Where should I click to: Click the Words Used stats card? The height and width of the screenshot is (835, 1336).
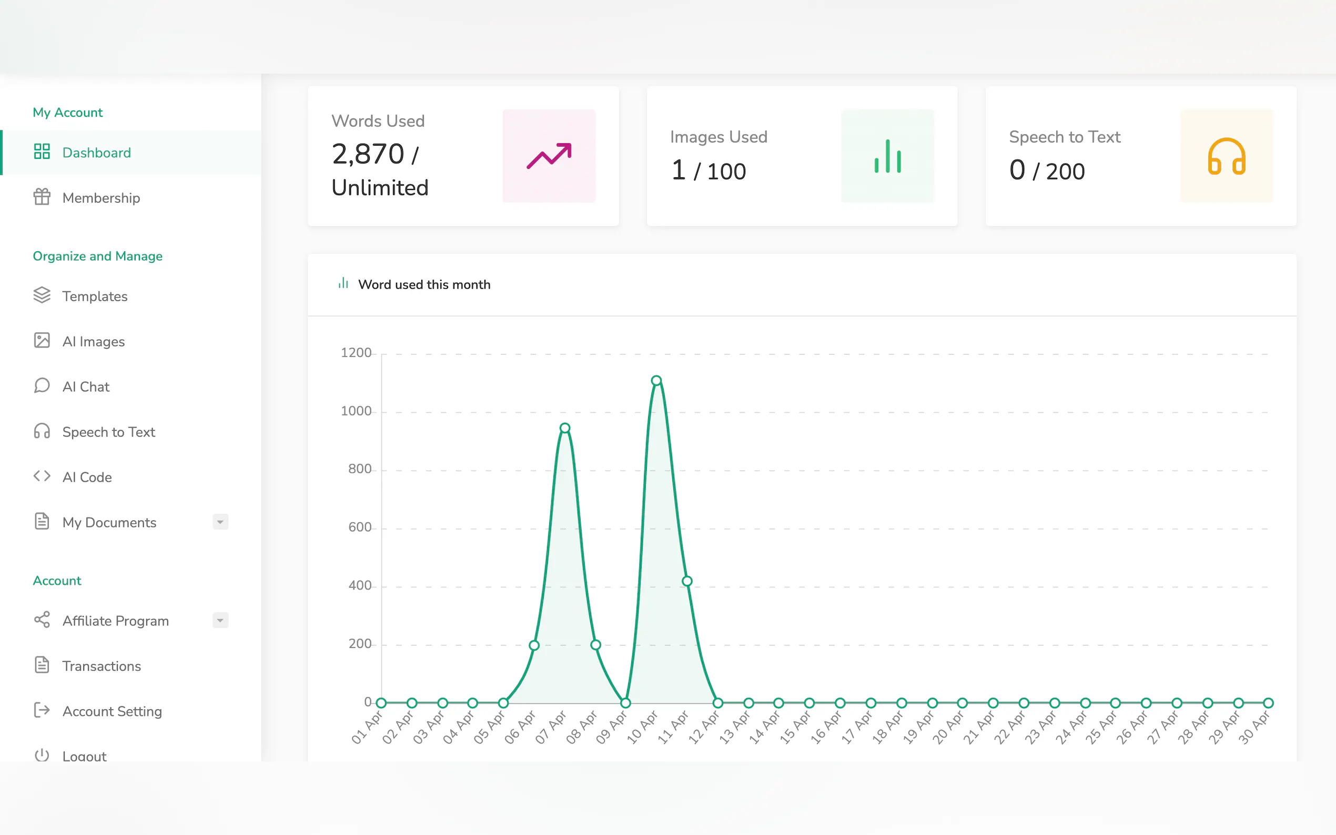tap(463, 156)
